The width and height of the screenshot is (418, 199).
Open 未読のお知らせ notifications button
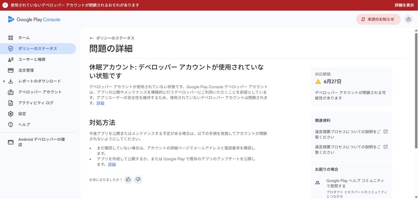point(378,19)
